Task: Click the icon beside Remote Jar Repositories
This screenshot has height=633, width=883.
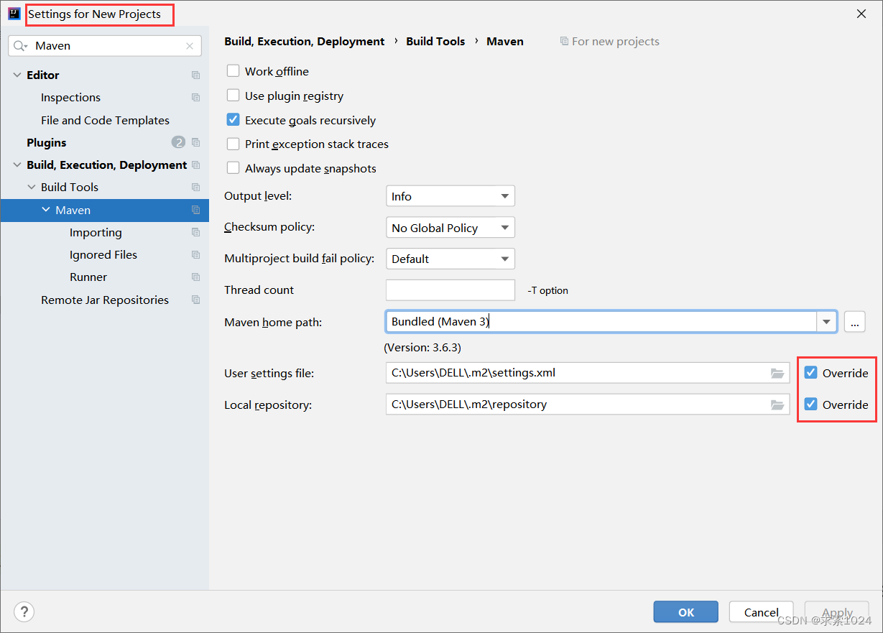Action: point(195,300)
